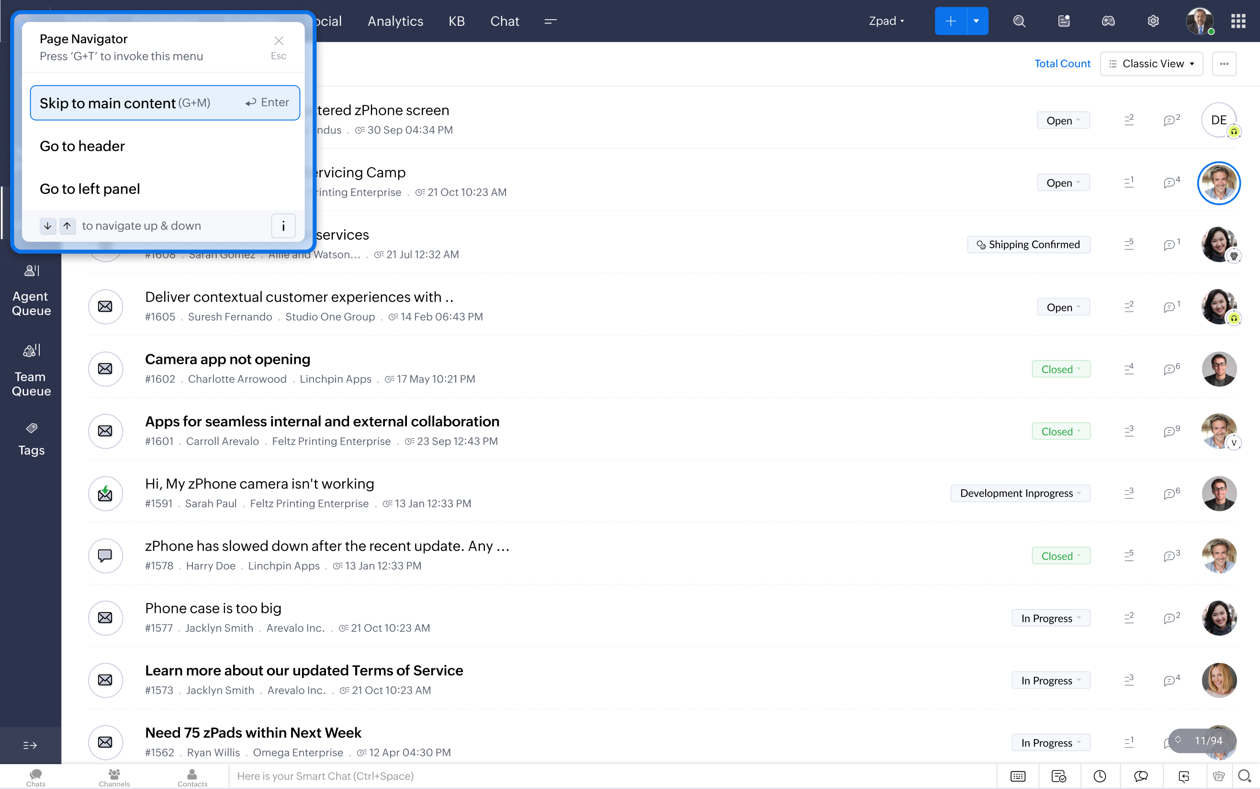The height and width of the screenshot is (789, 1260).
Task: Close the Page Navigator popup
Action: click(279, 41)
